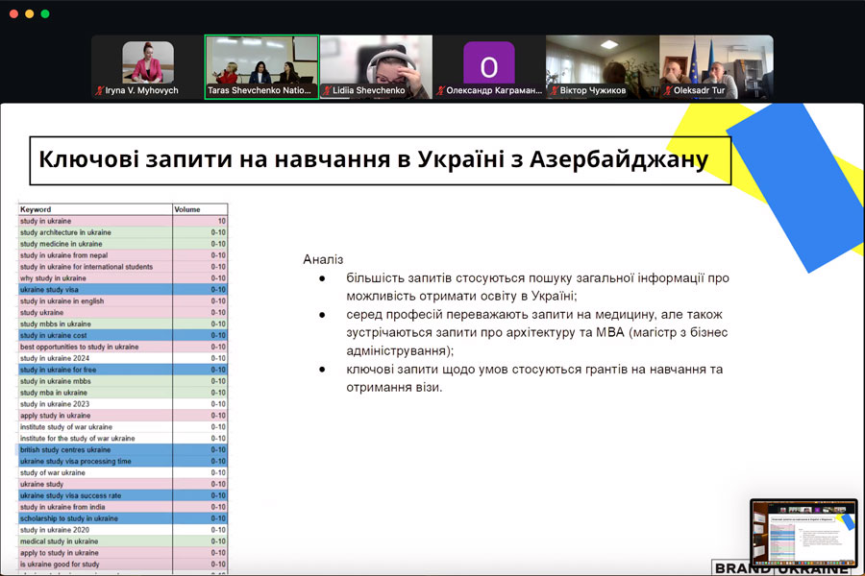This screenshot has width=865, height=576.
Task: Click bullet beginning 'ключові запити щодо умов'
Action: point(534,378)
